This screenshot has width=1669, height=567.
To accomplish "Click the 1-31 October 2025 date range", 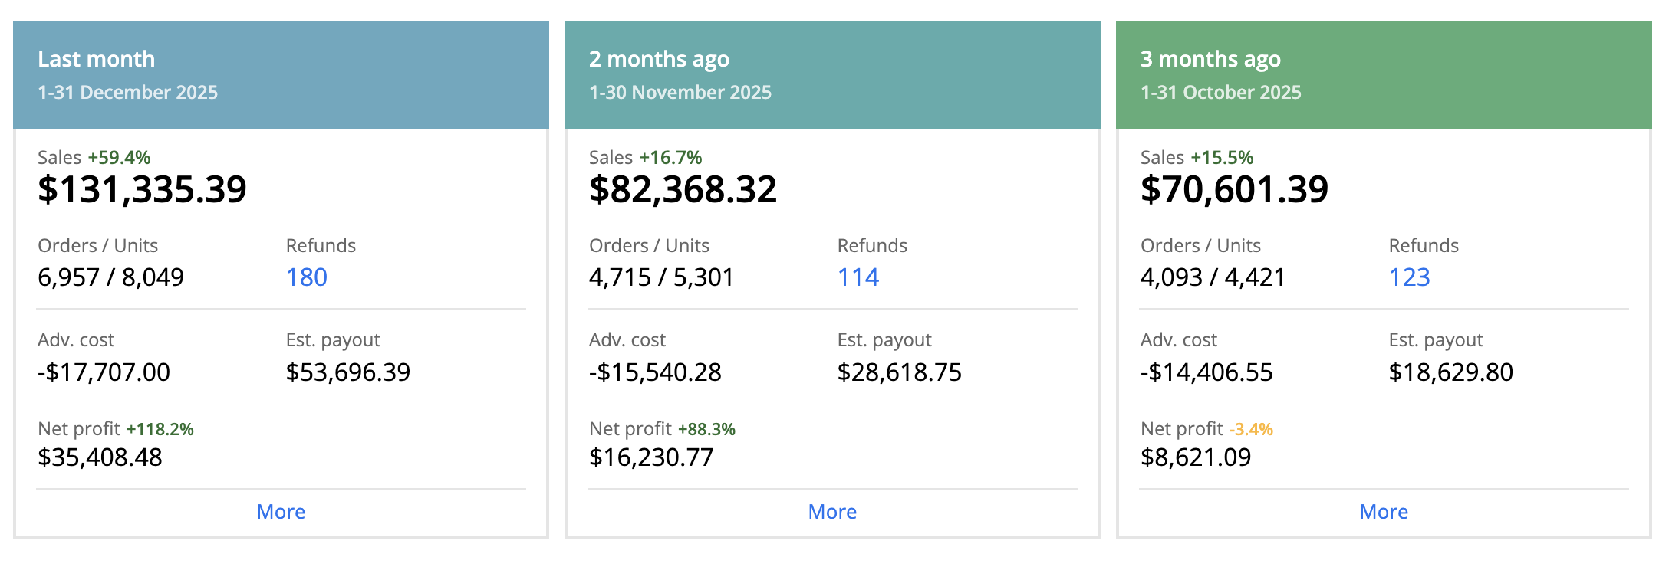I will point(1221,93).
